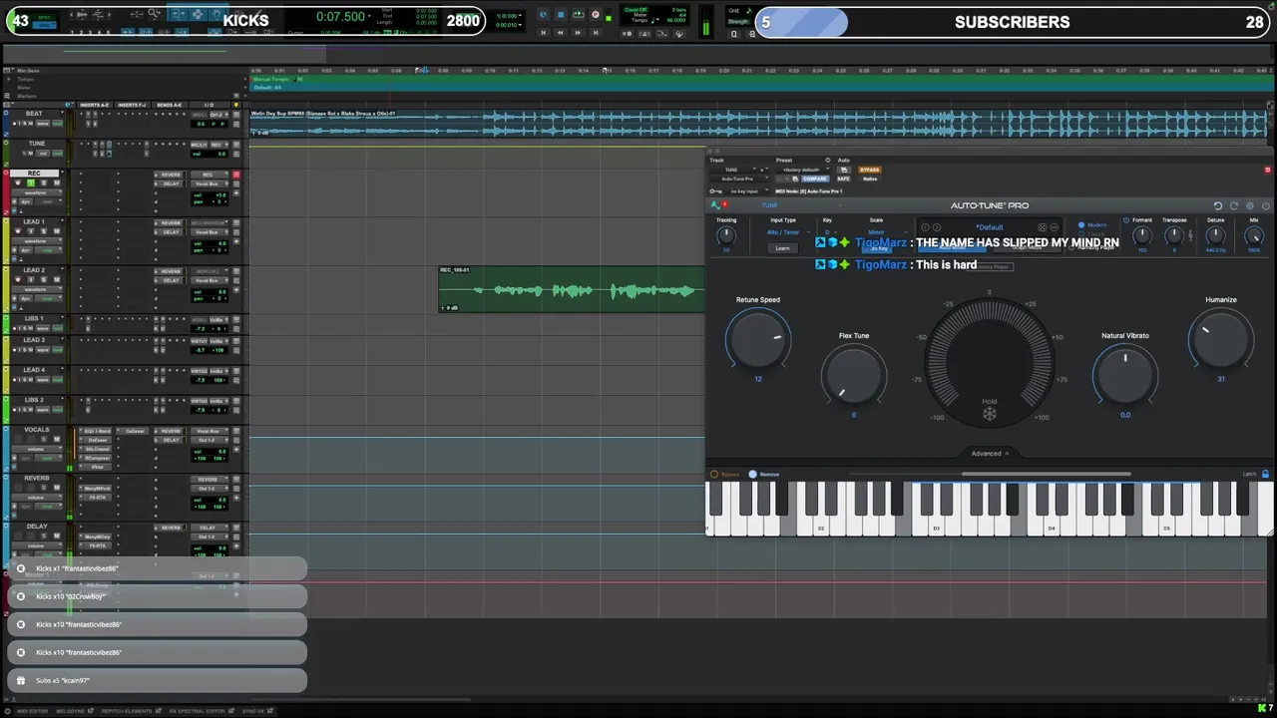The width and height of the screenshot is (1277, 718).
Task: Return to zero in the transport
Action: [543, 32]
